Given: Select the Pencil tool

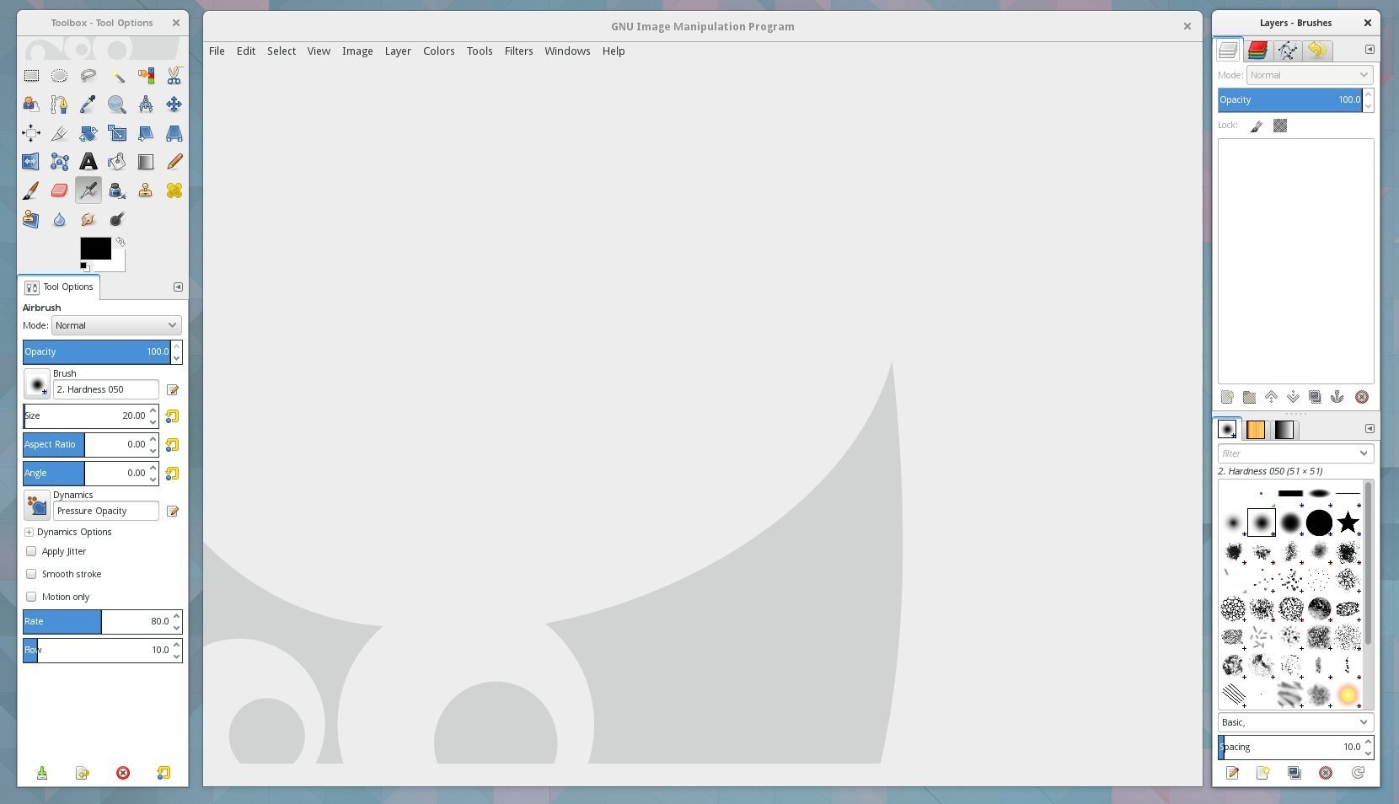Looking at the screenshot, I should [x=174, y=162].
